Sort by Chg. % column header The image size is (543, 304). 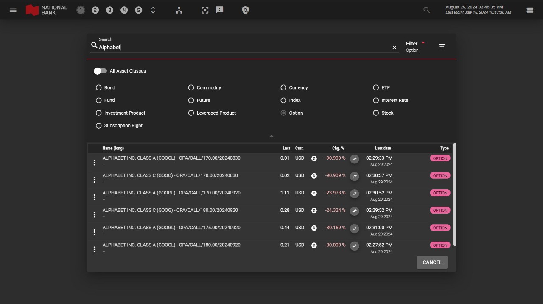click(x=338, y=148)
